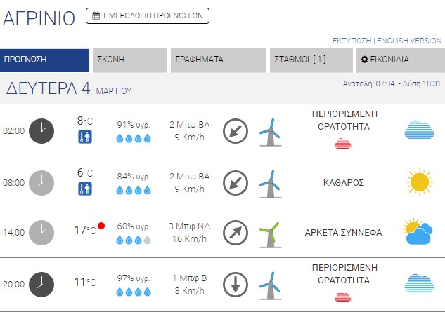445x312 pixels.
Task: Click the wind direction arrow at 14:00
Action: (x=236, y=232)
